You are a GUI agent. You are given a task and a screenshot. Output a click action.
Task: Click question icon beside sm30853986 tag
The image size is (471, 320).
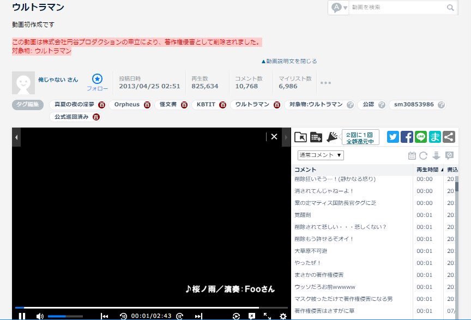tap(441, 105)
